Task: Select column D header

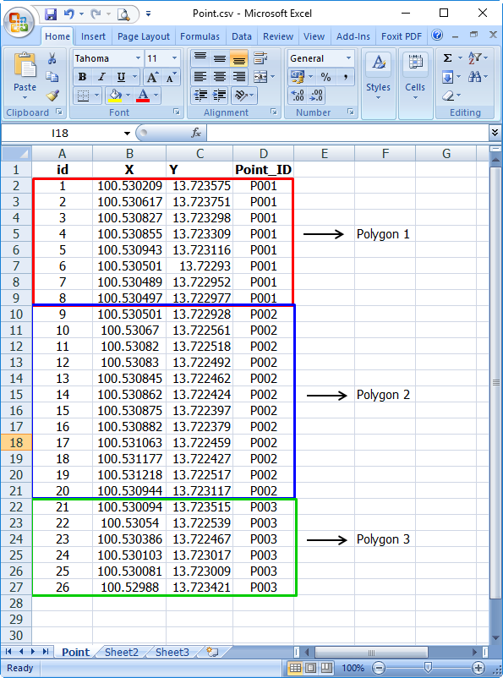Action: (264, 154)
